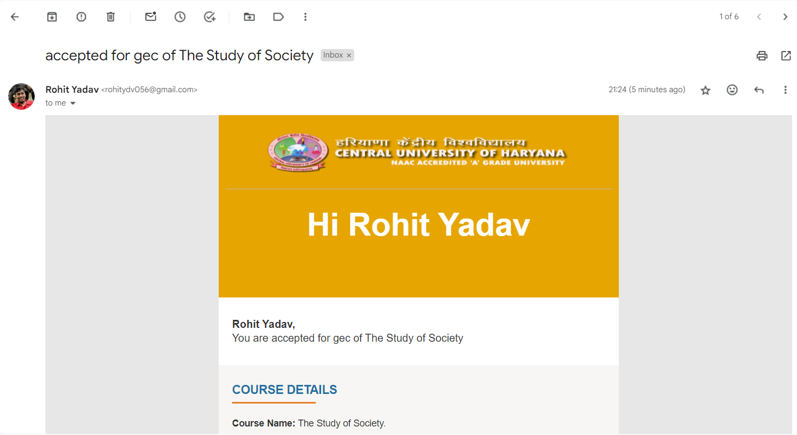Image resolution: width=797 pixels, height=435 pixels.
Task: Go to the next (older) email
Action: (785, 17)
